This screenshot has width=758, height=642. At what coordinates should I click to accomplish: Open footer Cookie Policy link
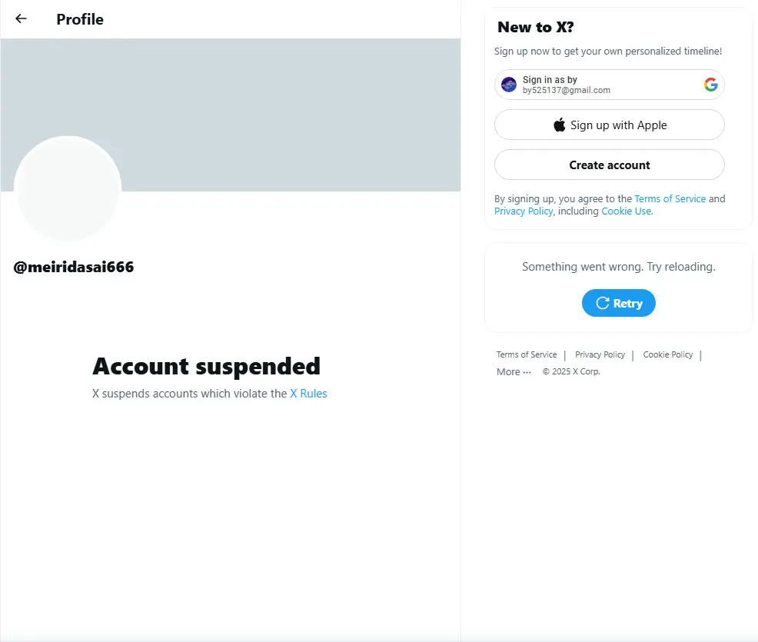click(667, 354)
